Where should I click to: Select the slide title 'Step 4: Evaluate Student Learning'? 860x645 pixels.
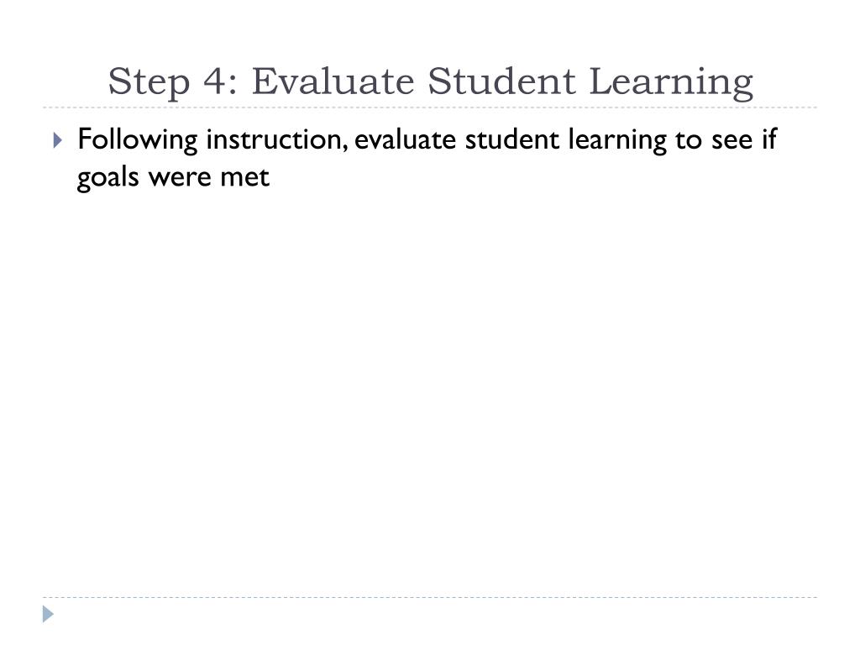[431, 82]
